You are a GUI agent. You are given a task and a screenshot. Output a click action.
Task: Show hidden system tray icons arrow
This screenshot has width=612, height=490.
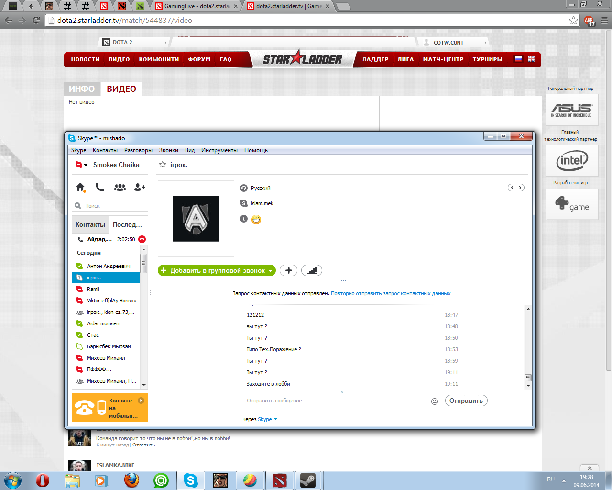click(x=564, y=480)
